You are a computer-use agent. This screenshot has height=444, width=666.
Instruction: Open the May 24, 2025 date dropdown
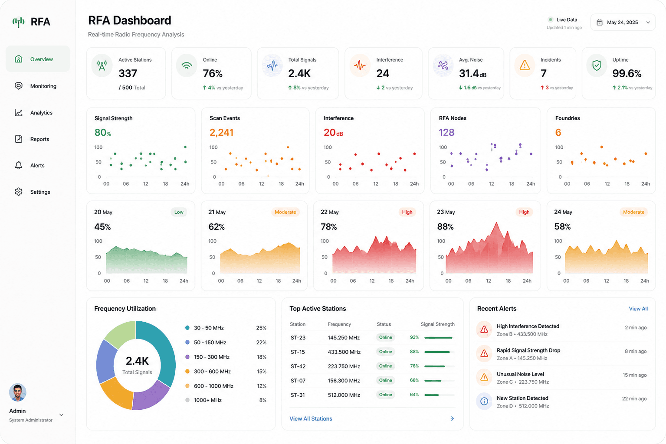(623, 23)
